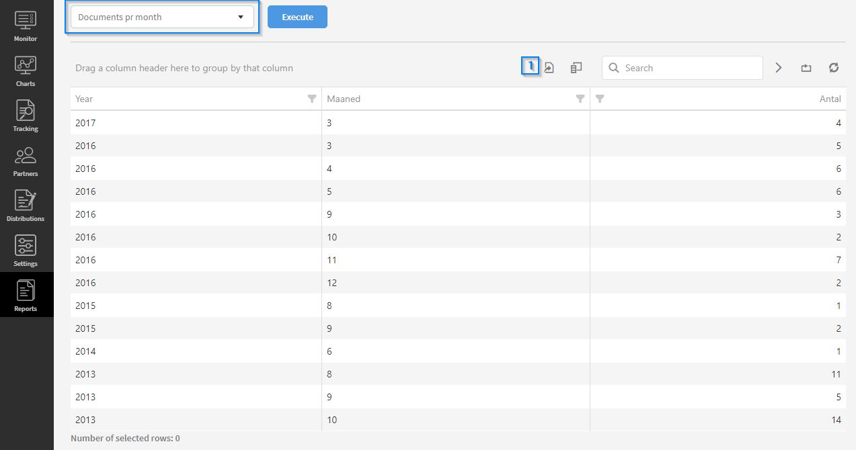Open the Monitor section in sidebar
The image size is (856, 450).
[26, 26]
